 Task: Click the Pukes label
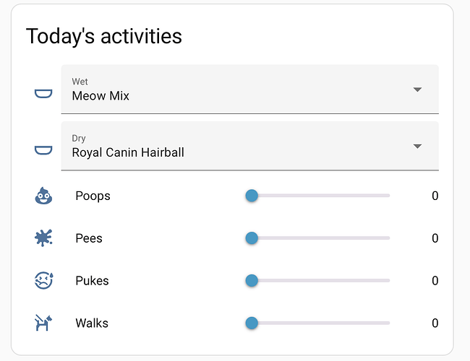92,281
